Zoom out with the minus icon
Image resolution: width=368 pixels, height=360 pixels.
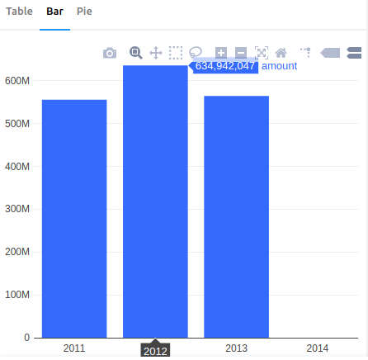tap(241, 53)
